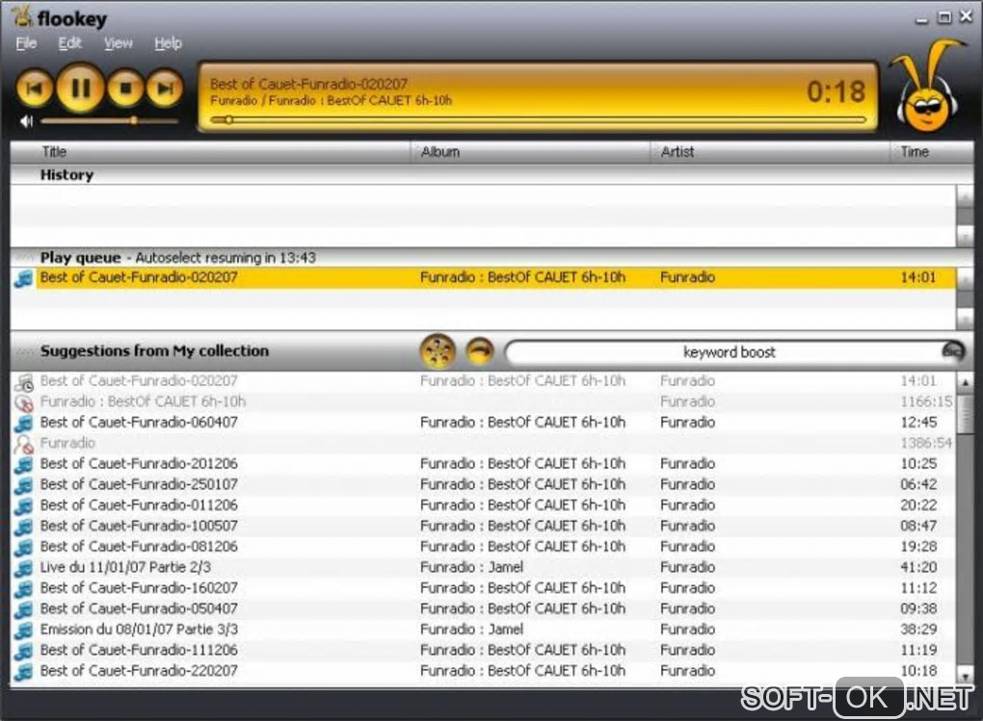The image size is (983, 721).
Task: Click music icon for Live du 11/01/07 Partie 2/3
Action: [x=24, y=568]
